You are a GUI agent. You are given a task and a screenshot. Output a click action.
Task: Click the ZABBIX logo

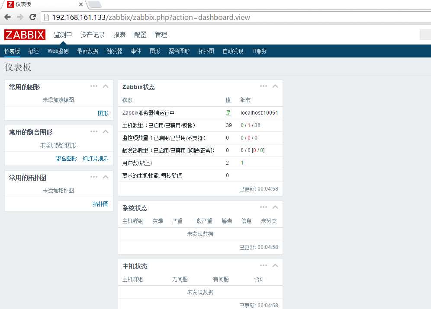(x=25, y=35)
